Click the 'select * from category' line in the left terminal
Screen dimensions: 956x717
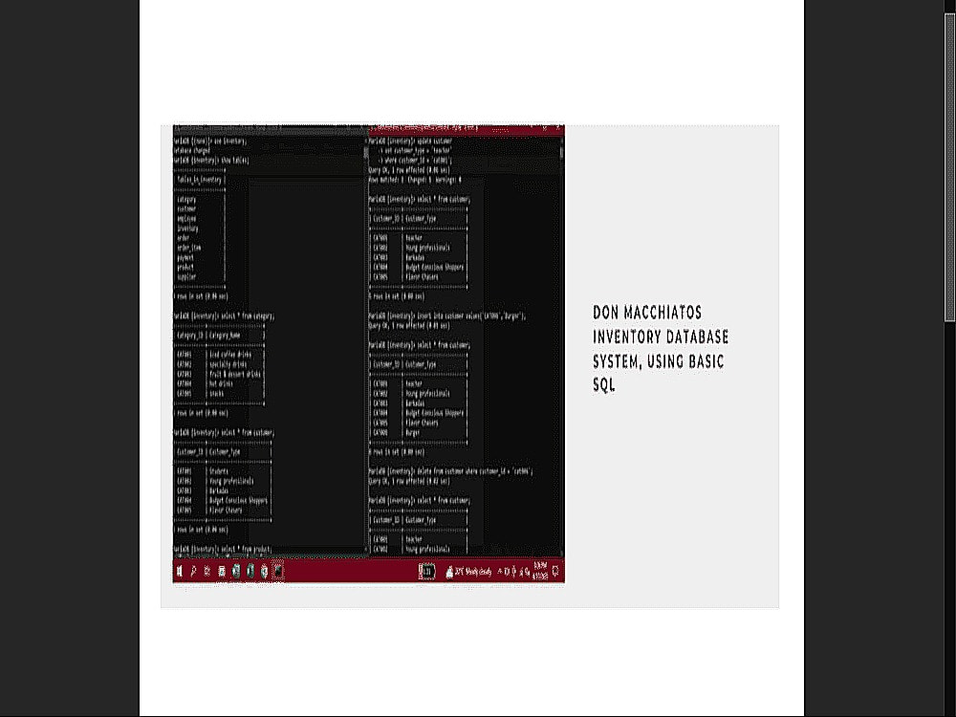tap(225, 316)
